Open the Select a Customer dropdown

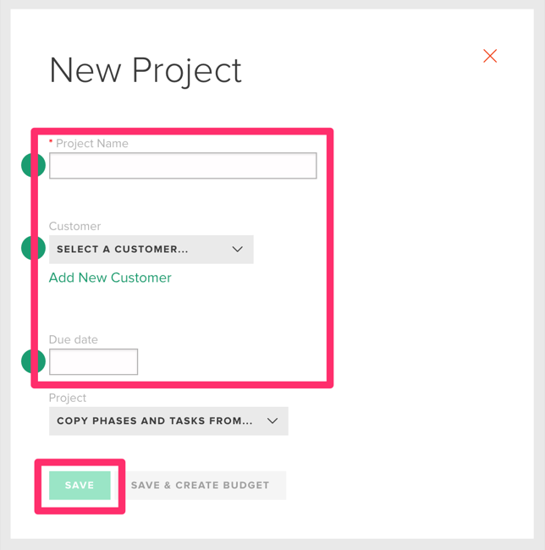(151, 250)
